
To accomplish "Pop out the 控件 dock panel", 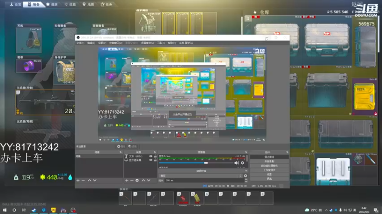I will tap(287, 152).
